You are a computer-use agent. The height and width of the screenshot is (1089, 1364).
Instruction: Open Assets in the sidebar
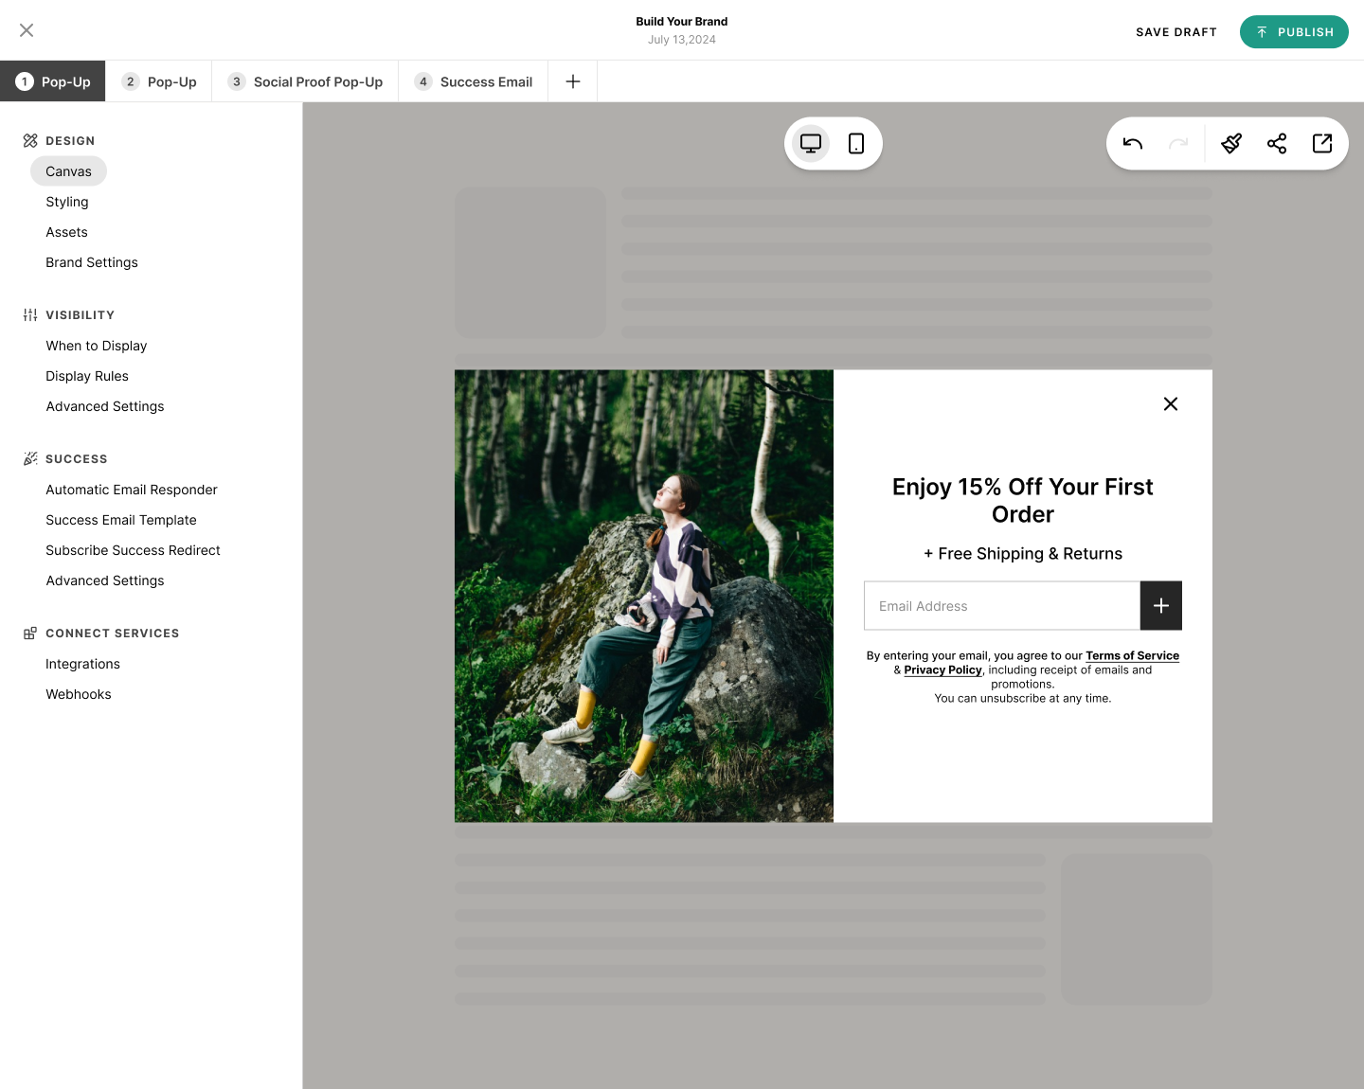click(x=66, y=232)
